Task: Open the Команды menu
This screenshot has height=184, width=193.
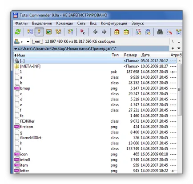Action: (x=64, y=24)
